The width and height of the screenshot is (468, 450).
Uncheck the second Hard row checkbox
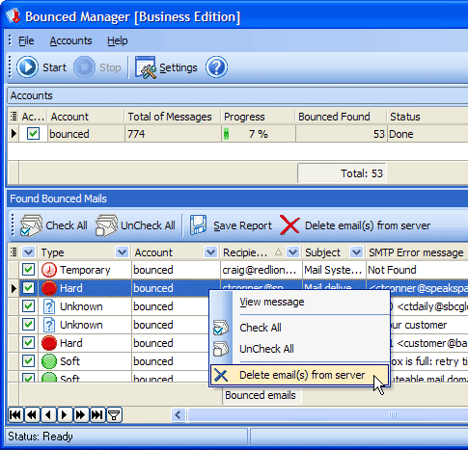tap(28, 343)
